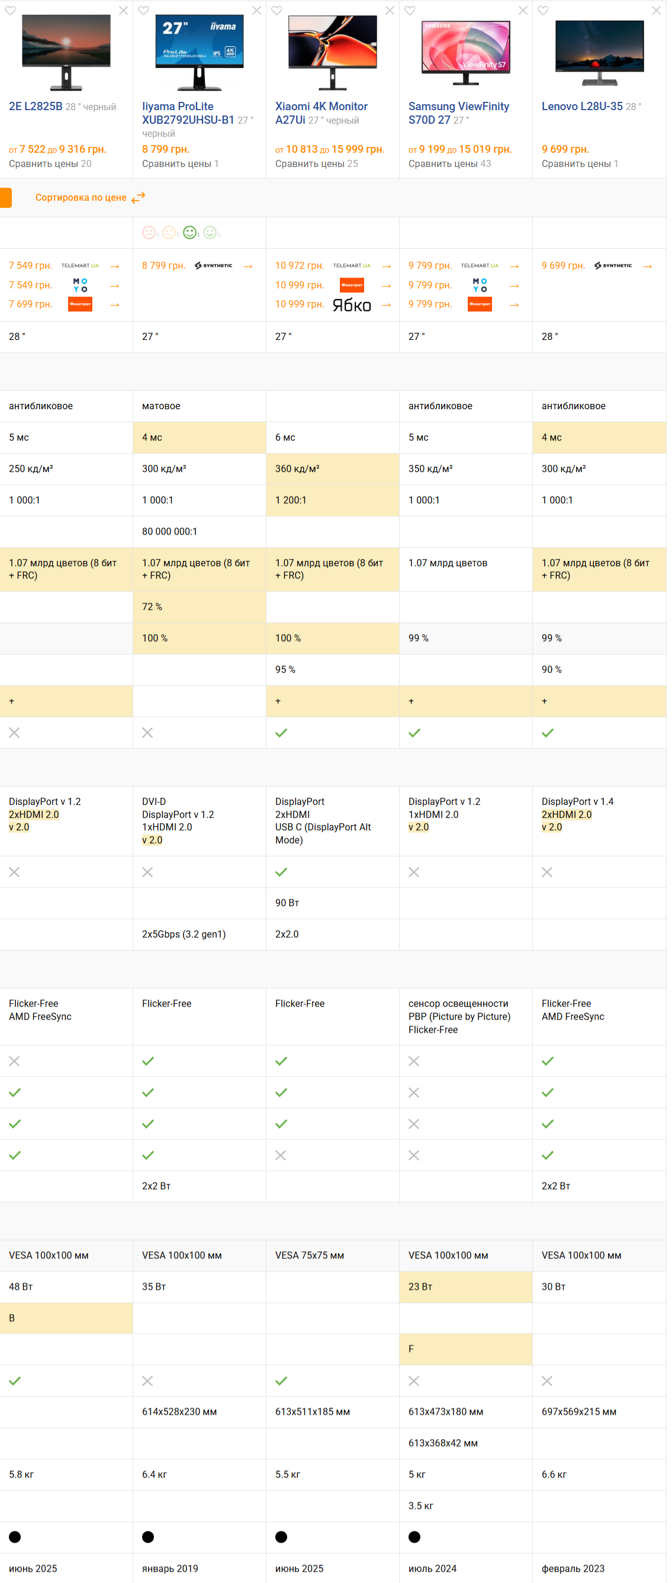The width and height of the screenshot is (672, 1583).
Task: Open Сравнить цены 43 for Samsung
Action: [449, 163]
